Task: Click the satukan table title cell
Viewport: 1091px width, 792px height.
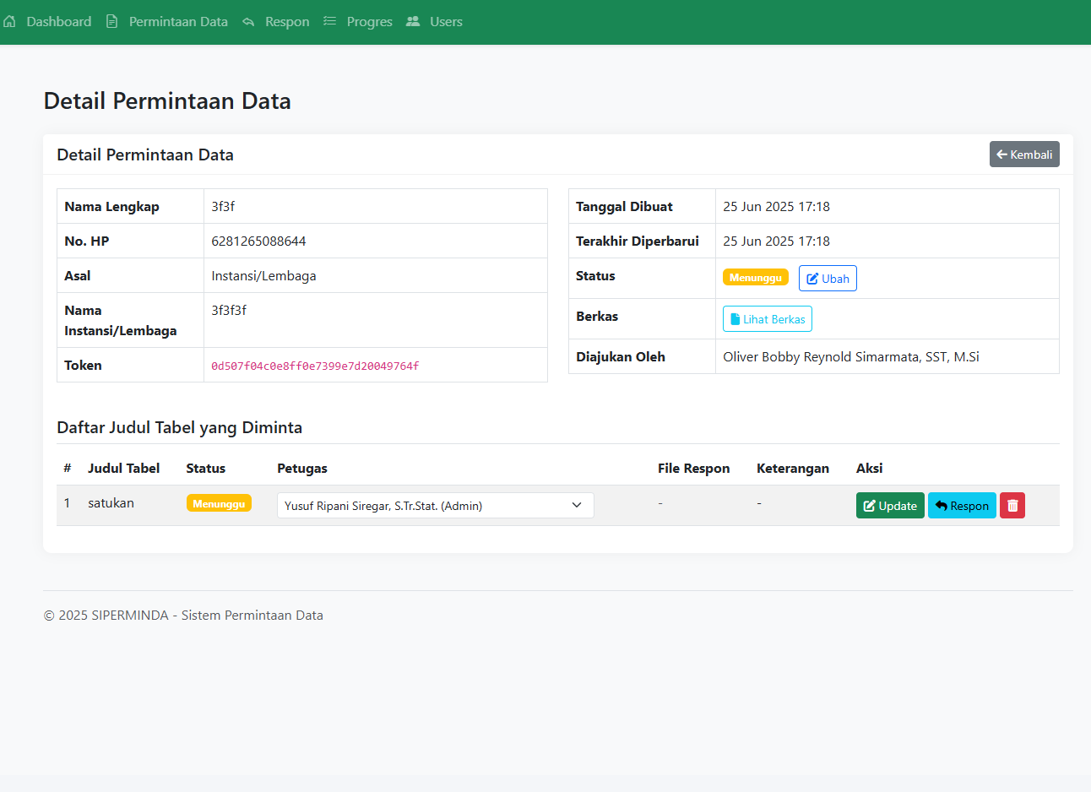Action: 111,503
